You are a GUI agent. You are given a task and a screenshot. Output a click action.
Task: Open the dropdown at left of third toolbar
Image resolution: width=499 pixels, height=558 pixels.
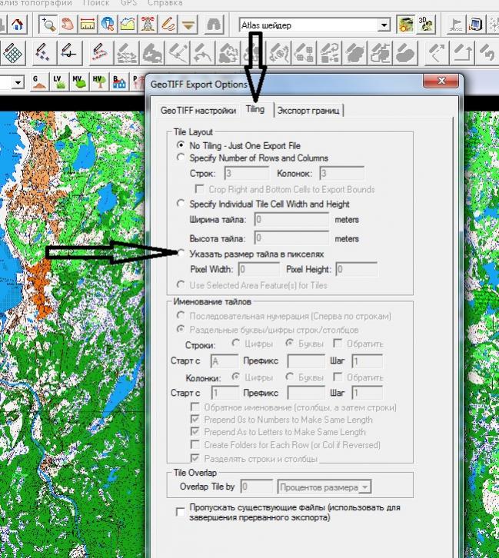pos(18,81)
